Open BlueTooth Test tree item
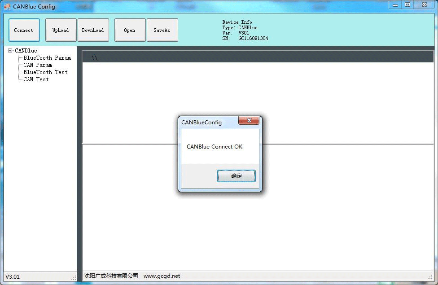Screen dimensions: 438x285 pyautogui.click(x=45, y=72)
